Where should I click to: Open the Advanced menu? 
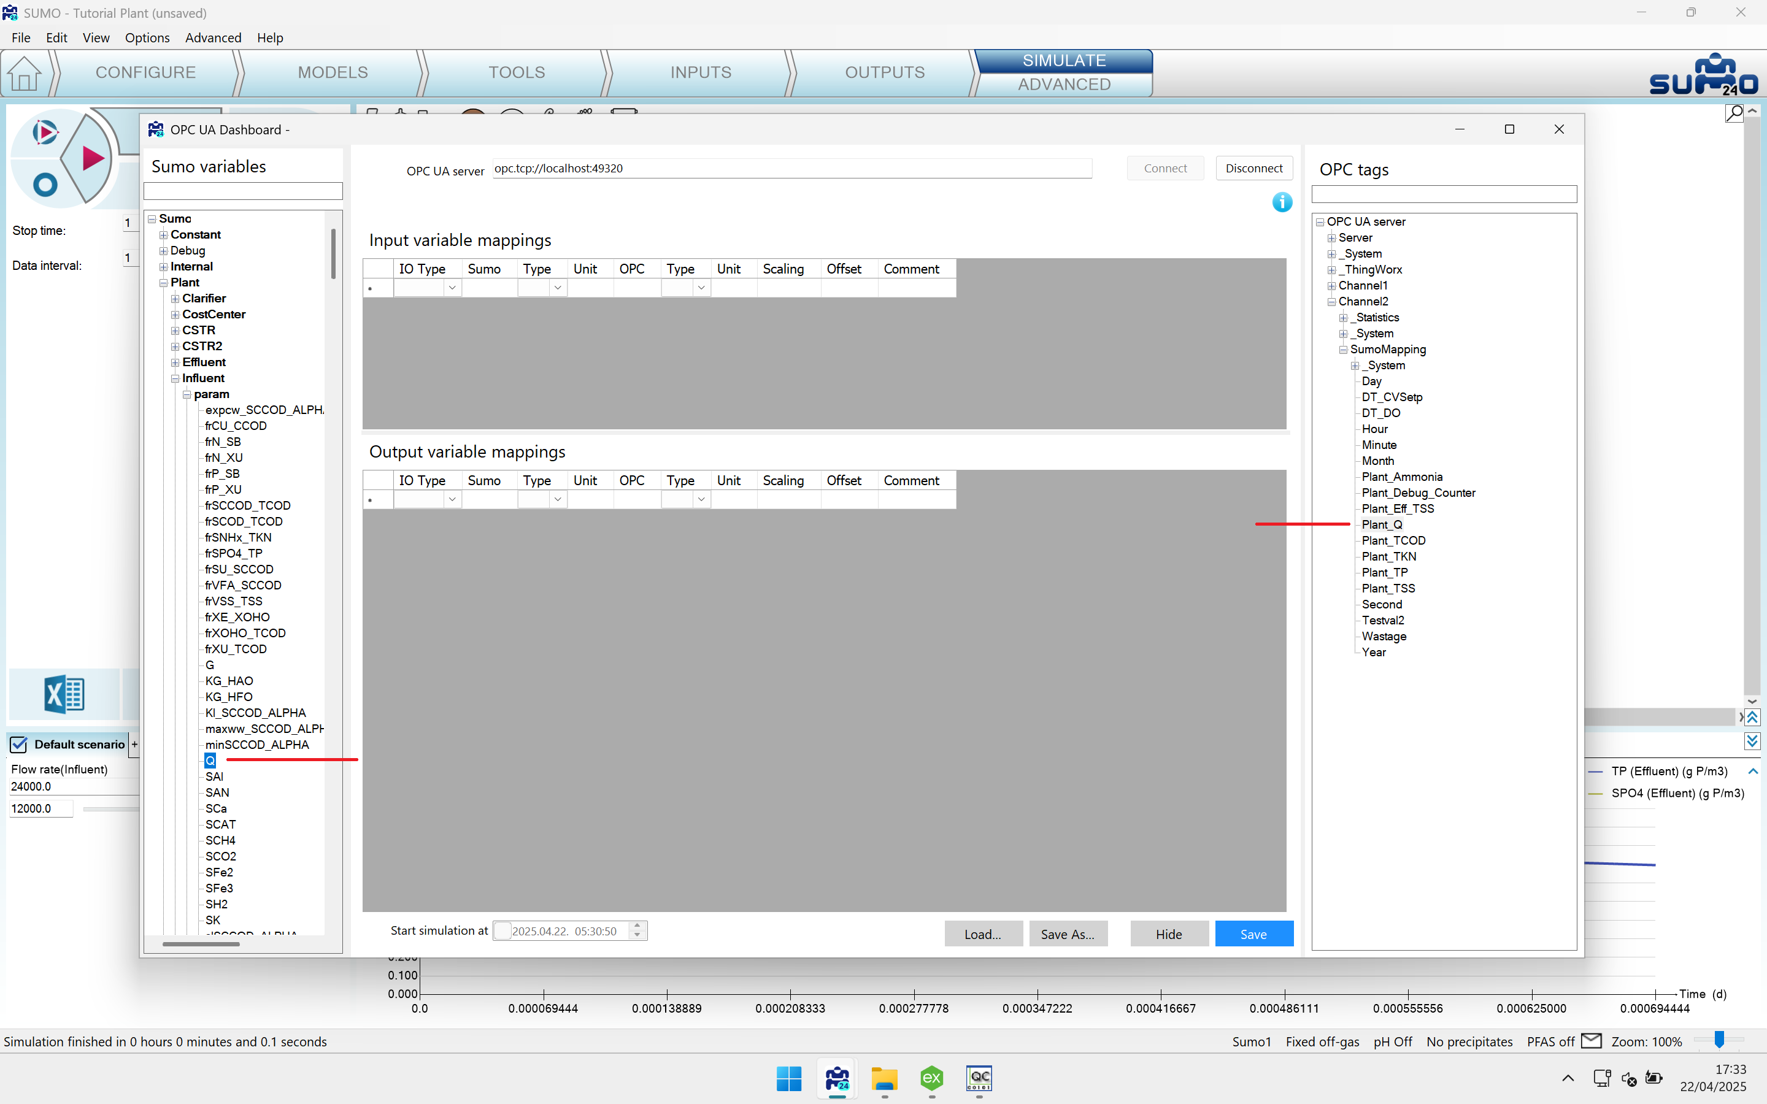coord(214,38)
